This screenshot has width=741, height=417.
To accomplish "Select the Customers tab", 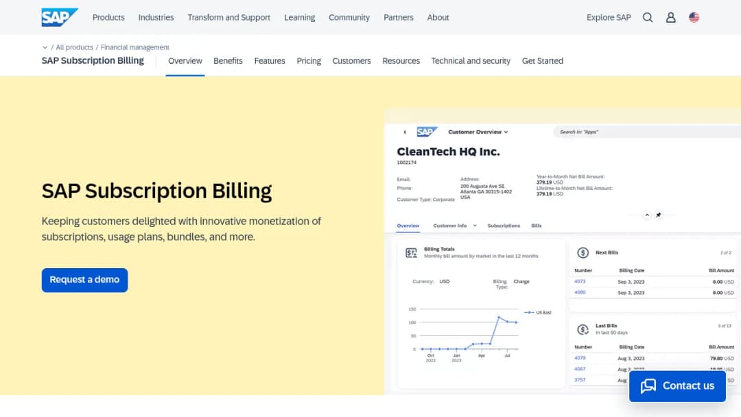I will point(351,61).
